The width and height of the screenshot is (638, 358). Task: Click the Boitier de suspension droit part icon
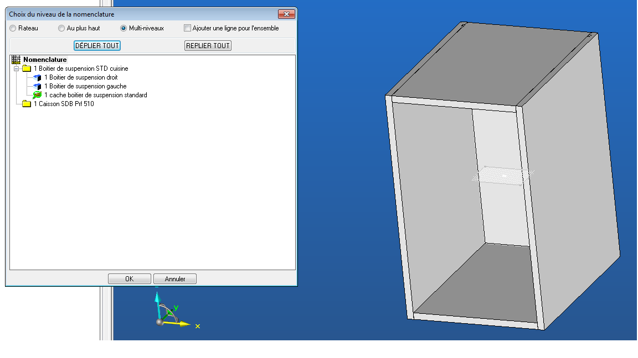(38, 77)
